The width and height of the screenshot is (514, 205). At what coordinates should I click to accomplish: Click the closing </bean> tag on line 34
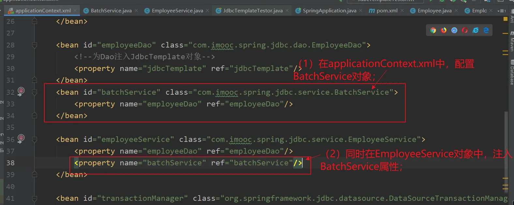[72, 116]
